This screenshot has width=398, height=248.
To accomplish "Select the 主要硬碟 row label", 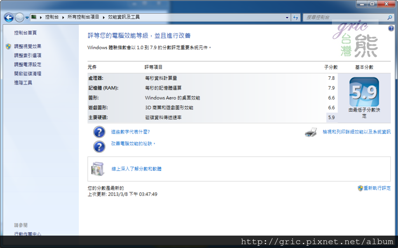I will pos(98,118).
